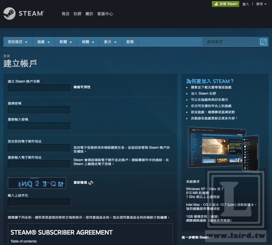Open the 商店 top menu

[65, 14]
